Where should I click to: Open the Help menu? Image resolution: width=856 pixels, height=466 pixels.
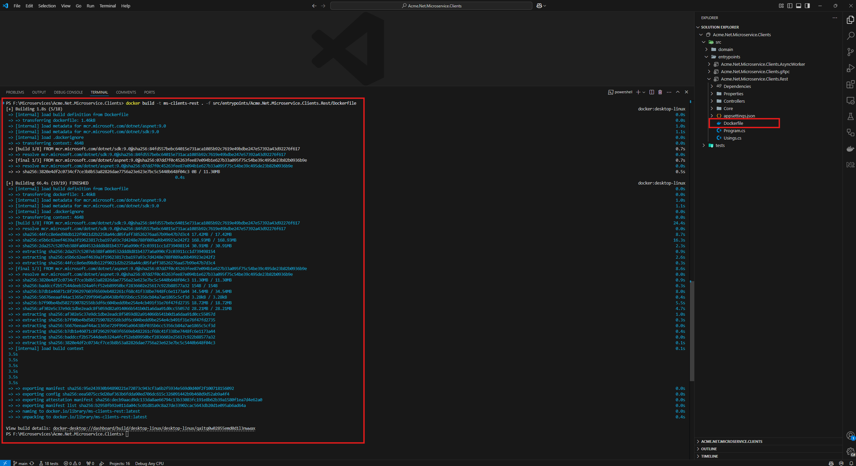(x=126, y=6)
